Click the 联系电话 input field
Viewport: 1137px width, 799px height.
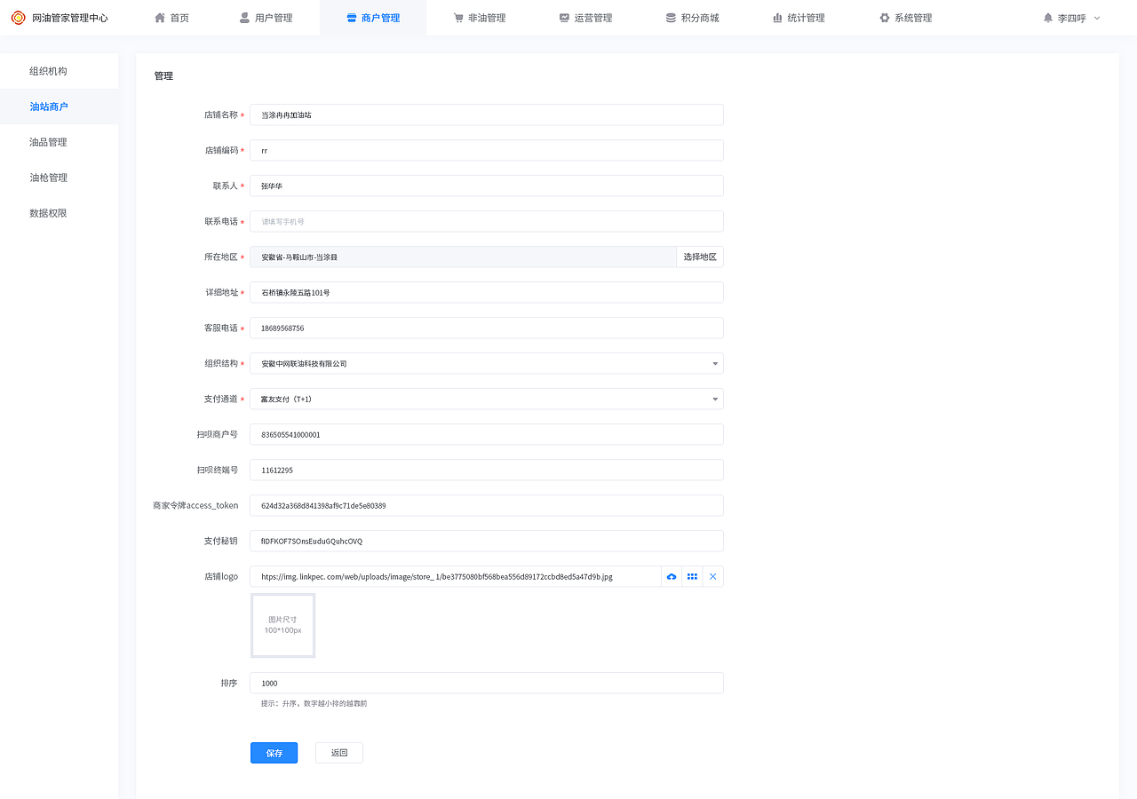[487, 221]
